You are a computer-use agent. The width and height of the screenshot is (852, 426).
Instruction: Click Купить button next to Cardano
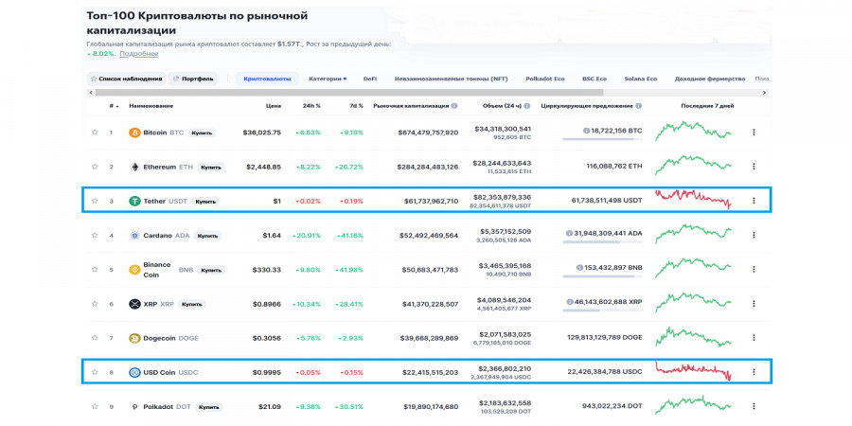[208, 236]
